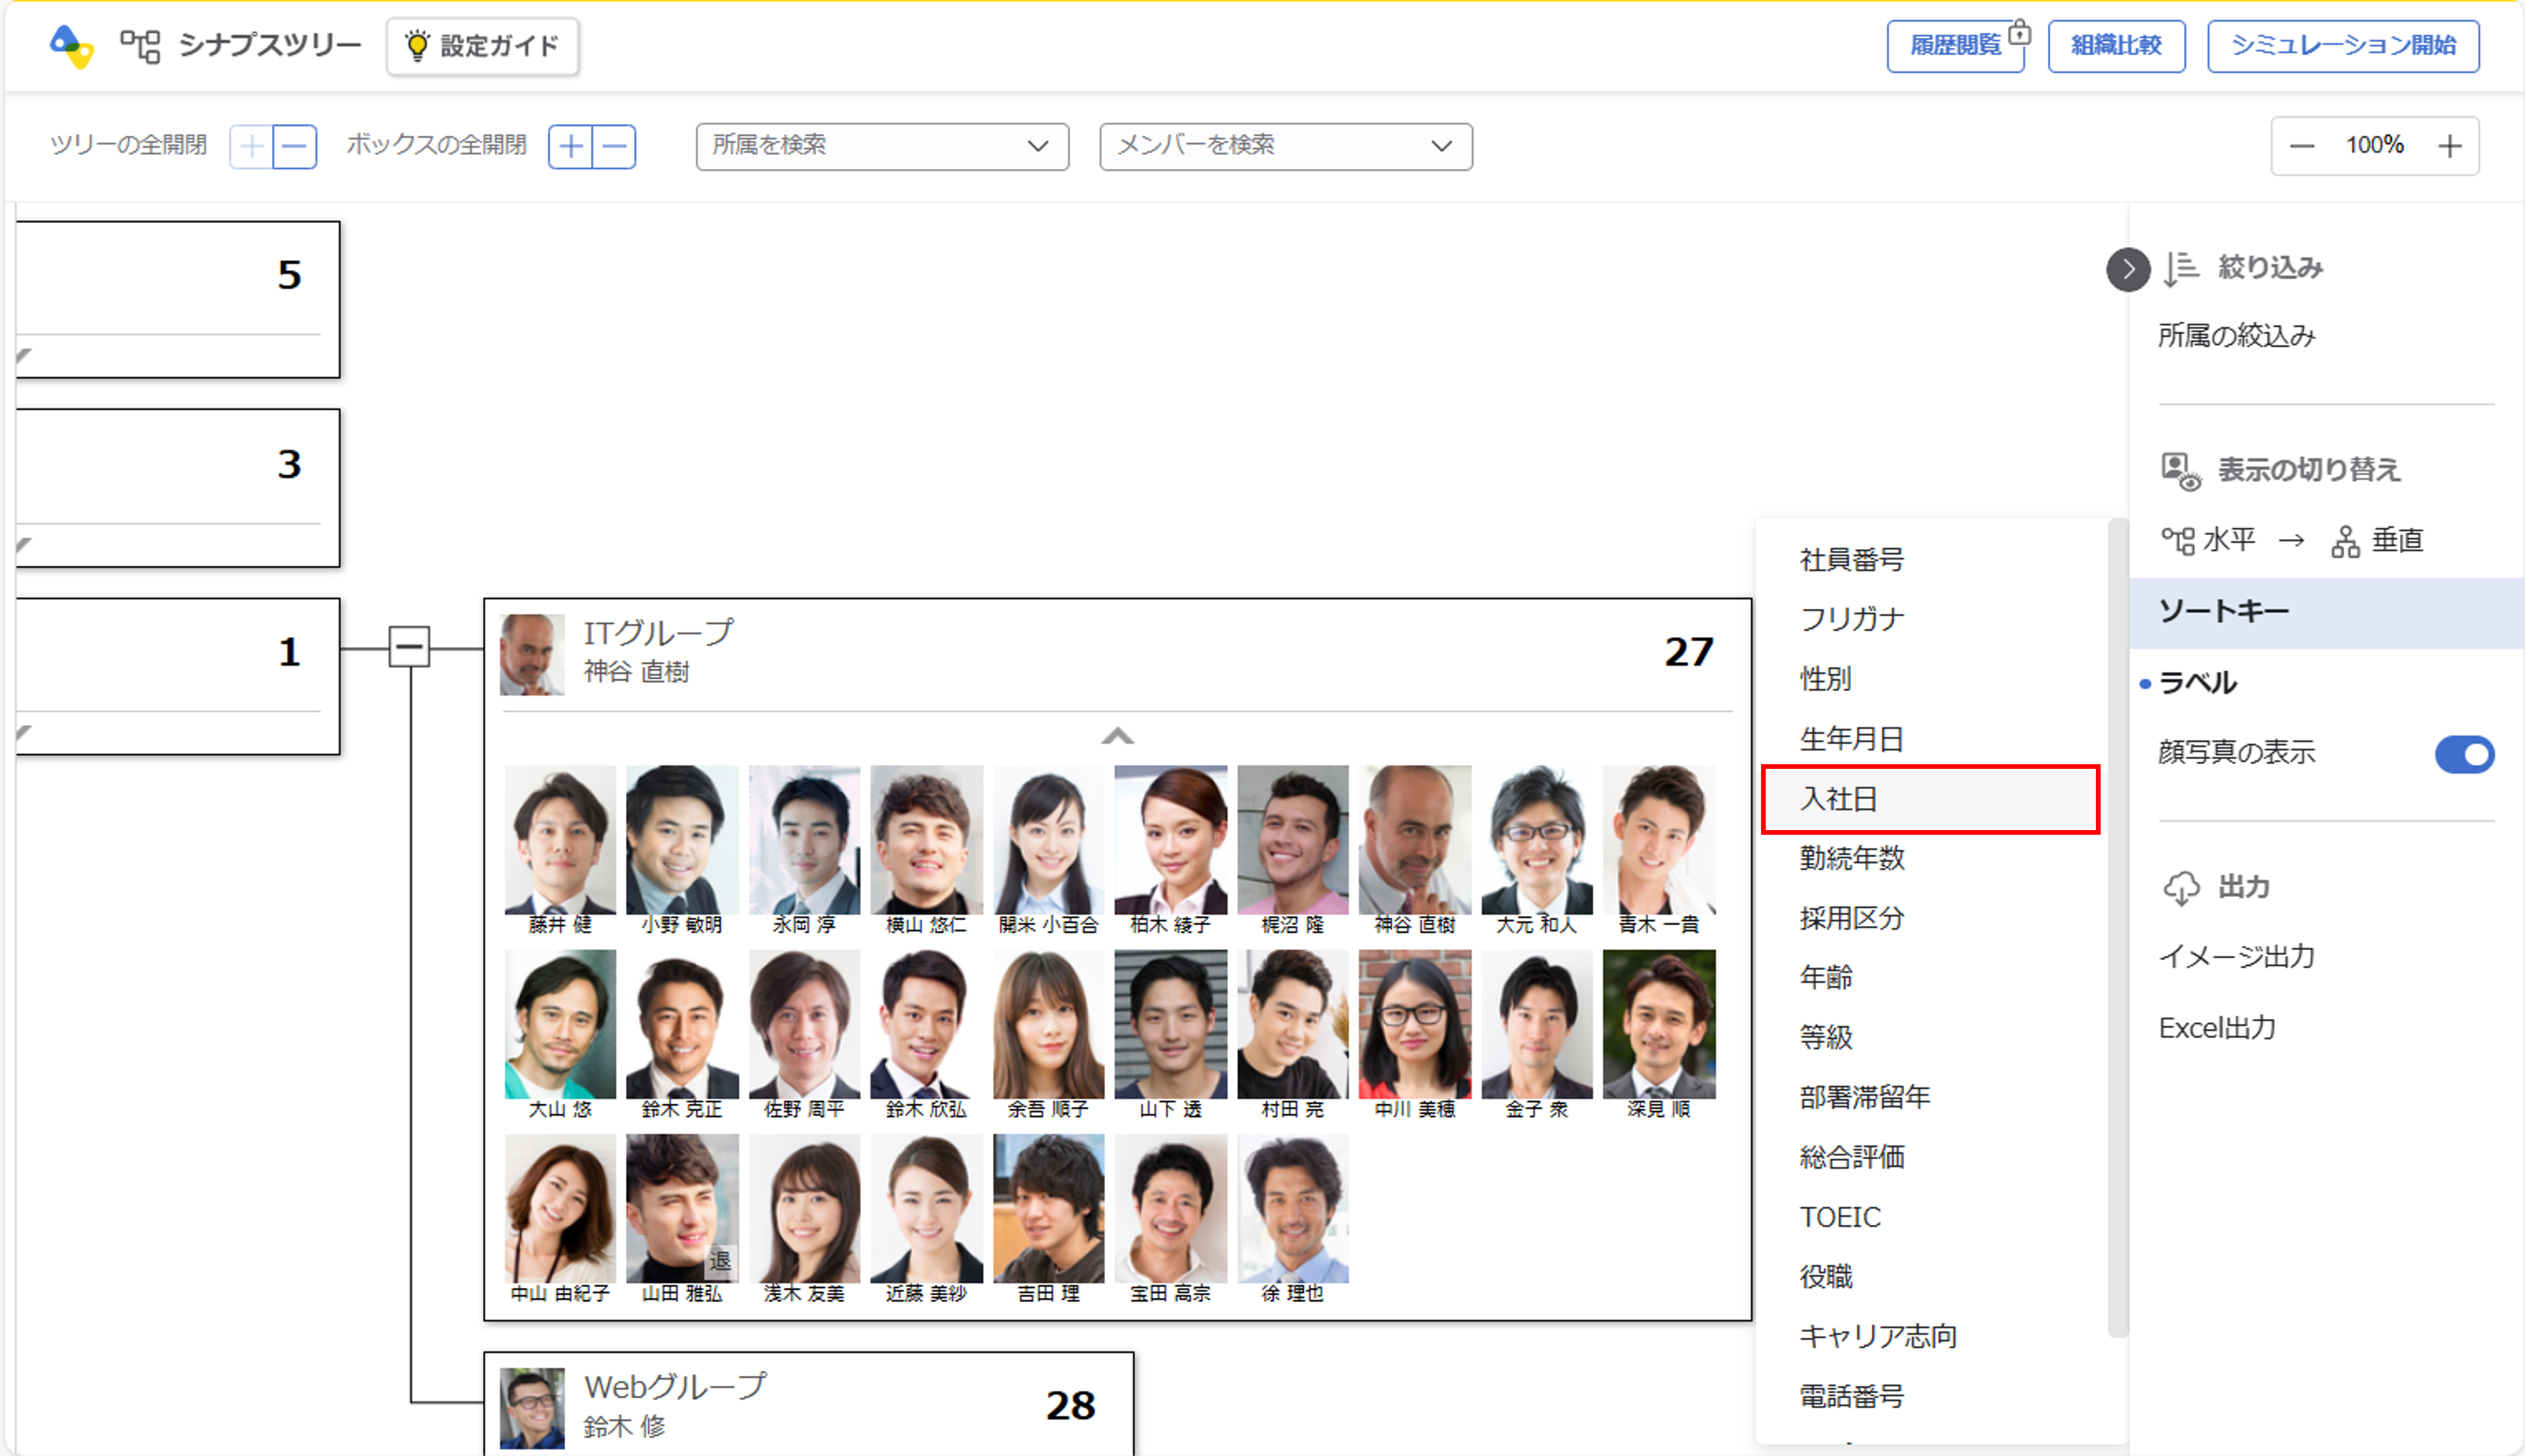The width and height of the screenshot is (2525, 1456).
Task: Choose 勤続年数 from the sort list
Action: 1852,858
